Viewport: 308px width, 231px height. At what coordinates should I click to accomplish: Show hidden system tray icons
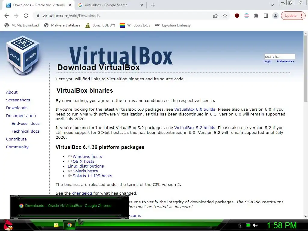(240, 226)
